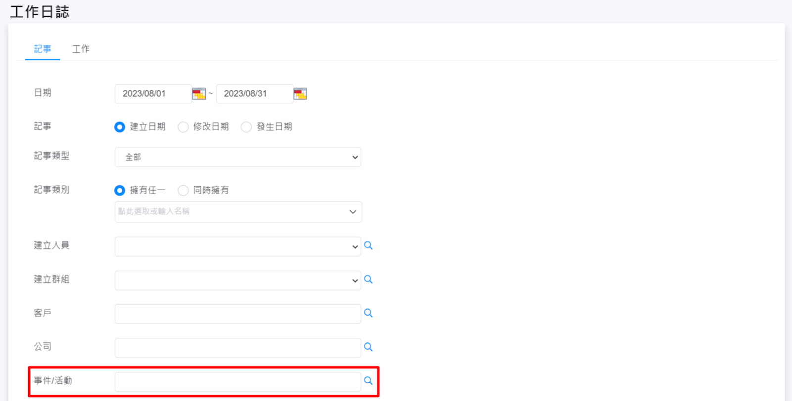Click into the 客戶 text input field
The width and height of the screenshot is (792, 401).
click(237, 314)
